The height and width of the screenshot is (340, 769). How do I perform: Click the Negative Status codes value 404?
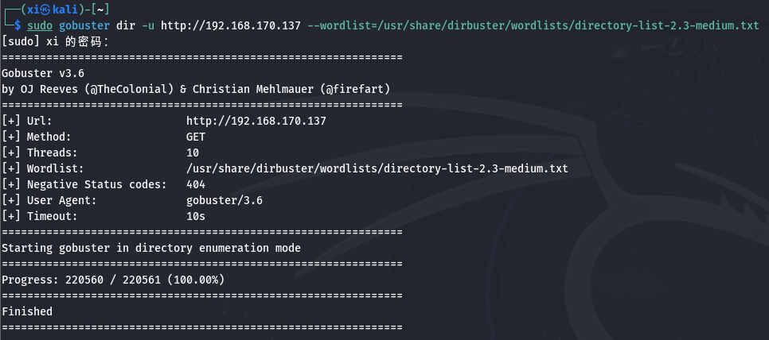tap(196, 184)
